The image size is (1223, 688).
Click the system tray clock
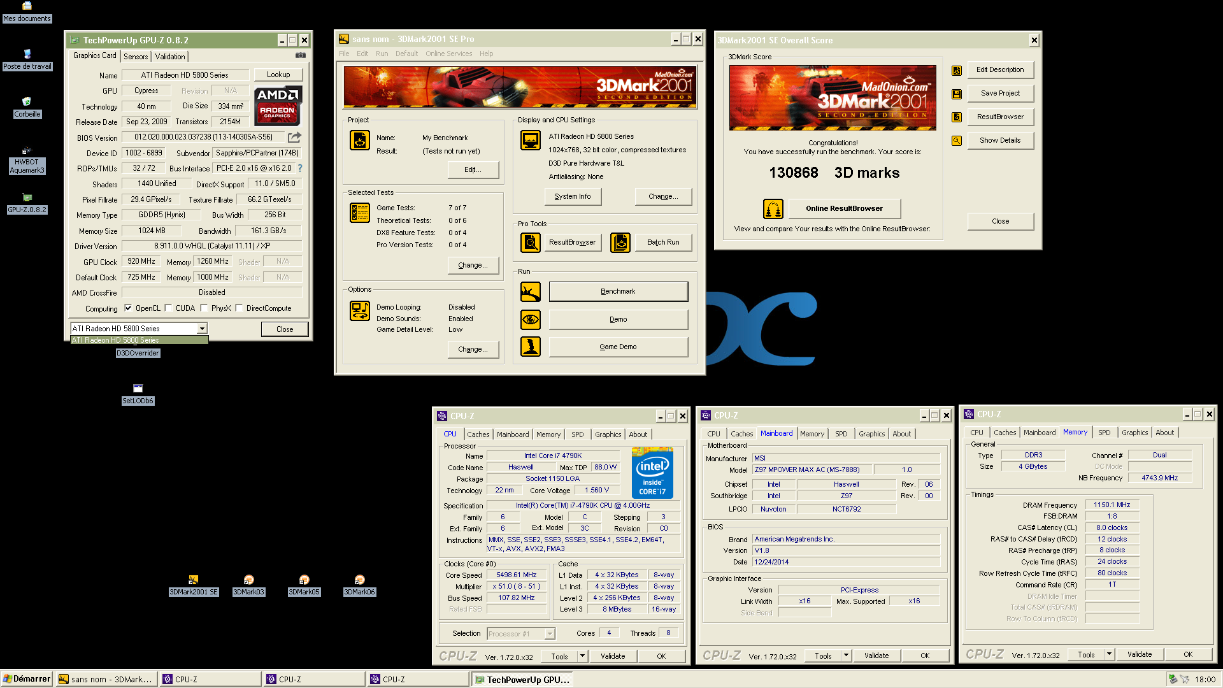[x=1205, y=680]
